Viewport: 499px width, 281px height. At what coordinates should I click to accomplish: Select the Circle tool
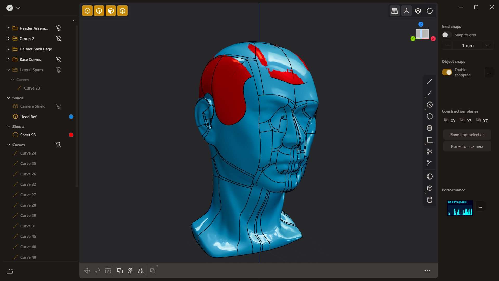430,105
